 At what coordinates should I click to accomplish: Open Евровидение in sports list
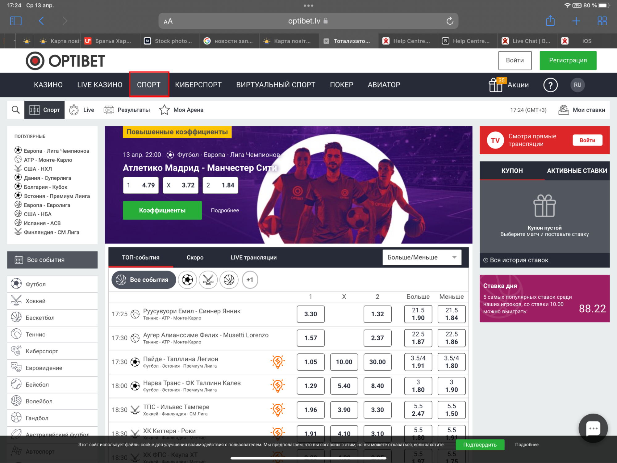pos(52,368)
